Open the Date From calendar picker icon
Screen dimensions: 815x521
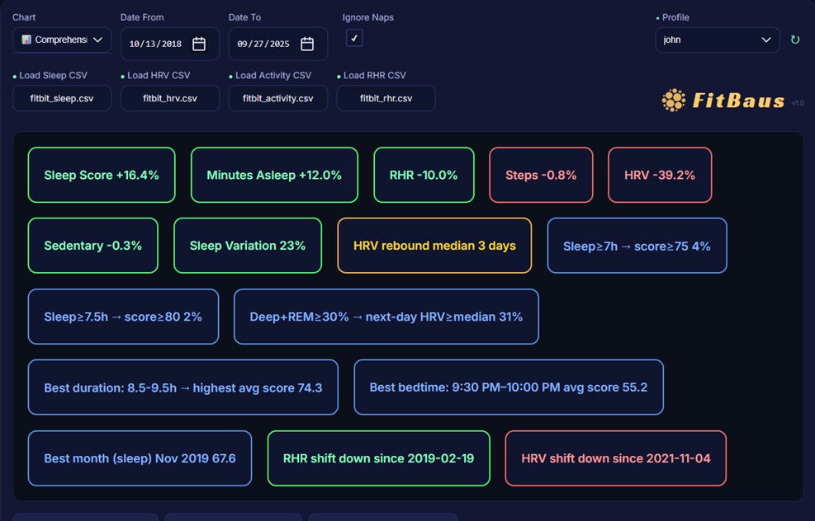(199, 44)
